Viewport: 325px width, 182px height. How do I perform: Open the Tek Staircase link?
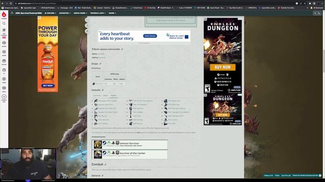click(174, 105)
